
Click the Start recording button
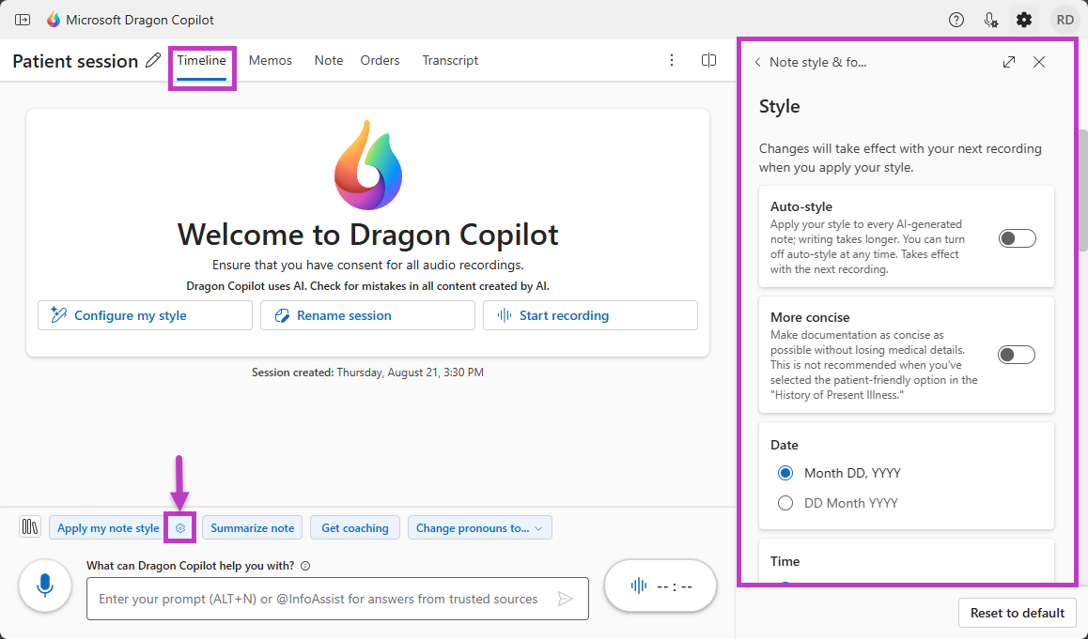click(x=590, y=314)
